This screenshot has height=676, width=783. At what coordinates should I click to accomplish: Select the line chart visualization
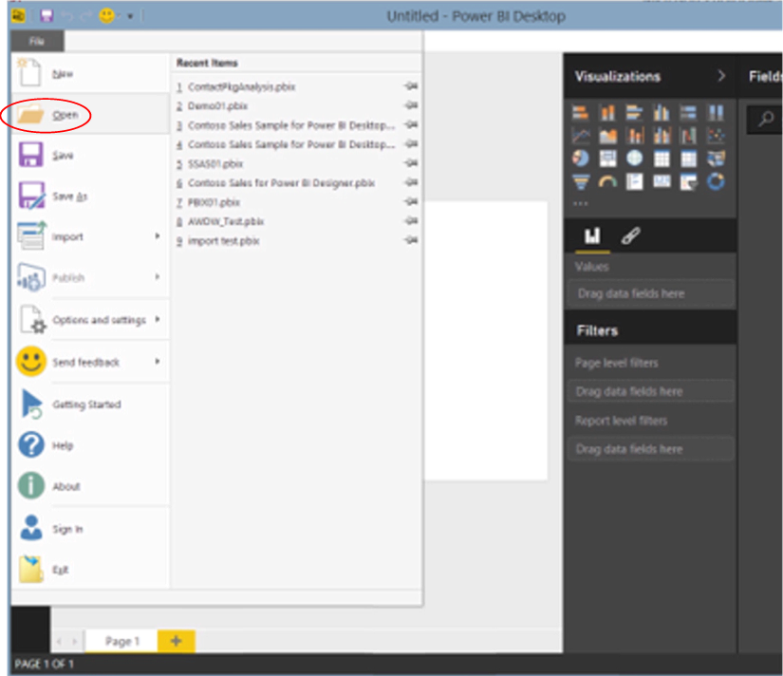click(580, 136)
